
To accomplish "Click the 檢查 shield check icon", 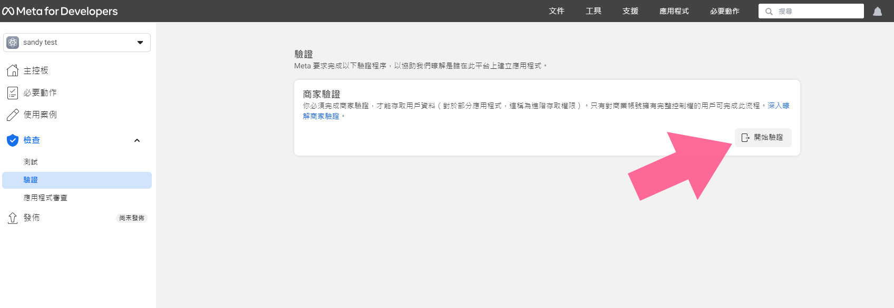I will point(13,140).
